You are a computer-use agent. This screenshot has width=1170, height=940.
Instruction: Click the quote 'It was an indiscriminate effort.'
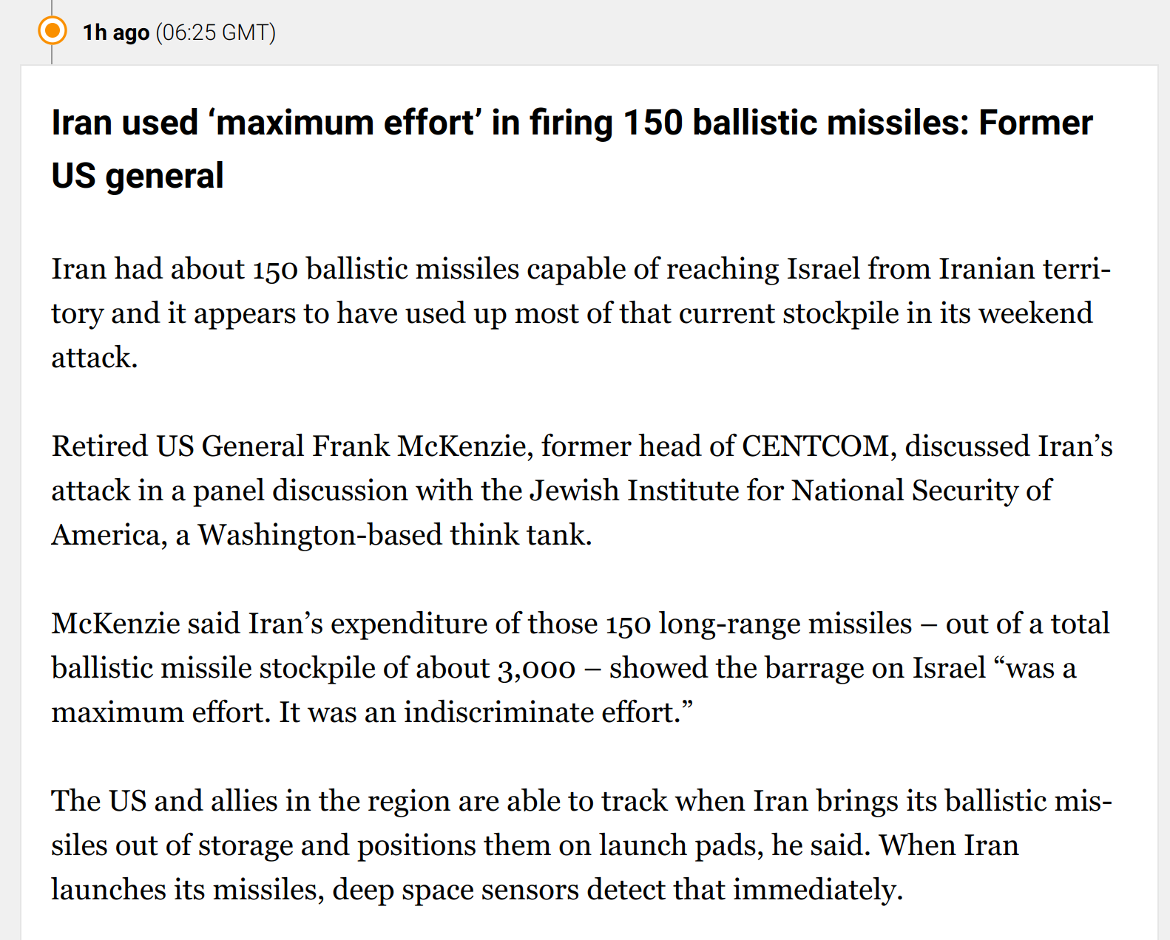486,712
